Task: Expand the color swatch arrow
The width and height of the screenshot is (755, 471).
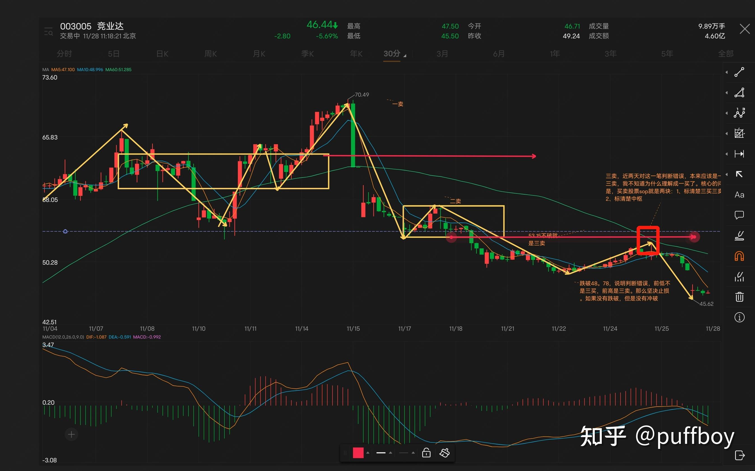Action: [x=368, y=453]
